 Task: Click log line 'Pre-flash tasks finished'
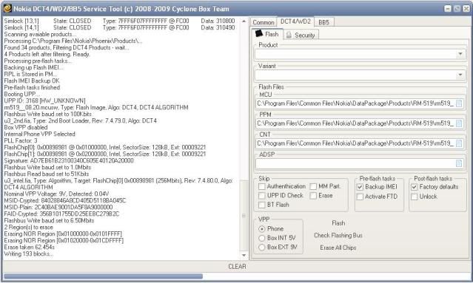pyautogui.click(x=32, y=88)
